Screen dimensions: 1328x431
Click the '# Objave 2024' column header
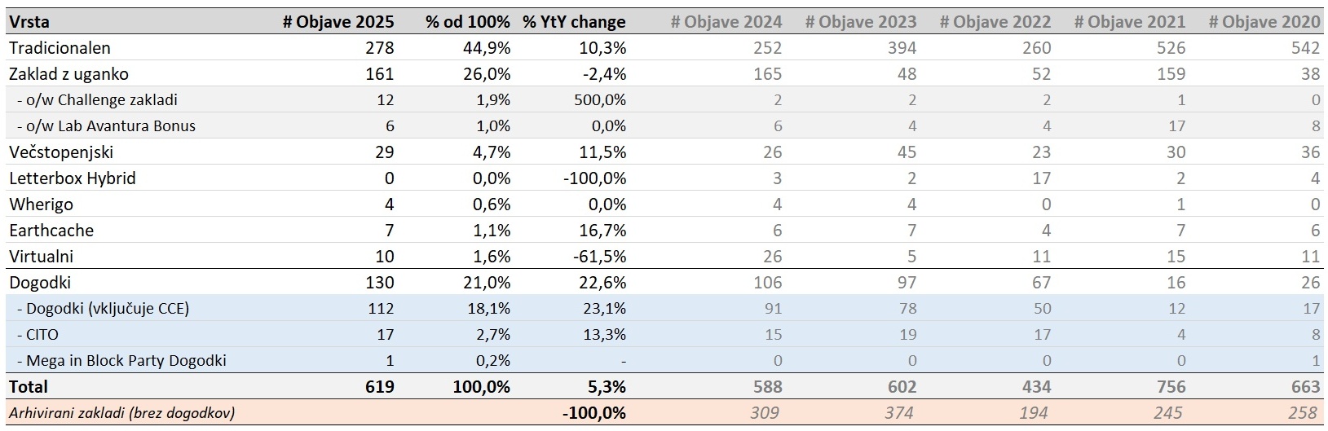click(x=726, y=22)
